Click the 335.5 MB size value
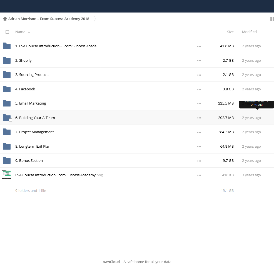 pyautogui.click(x=226, y=103)
